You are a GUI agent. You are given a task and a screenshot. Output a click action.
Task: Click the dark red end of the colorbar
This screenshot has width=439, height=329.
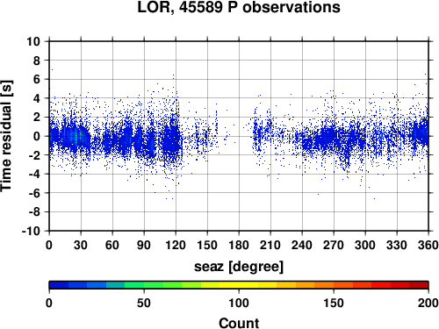click(419, 285)
